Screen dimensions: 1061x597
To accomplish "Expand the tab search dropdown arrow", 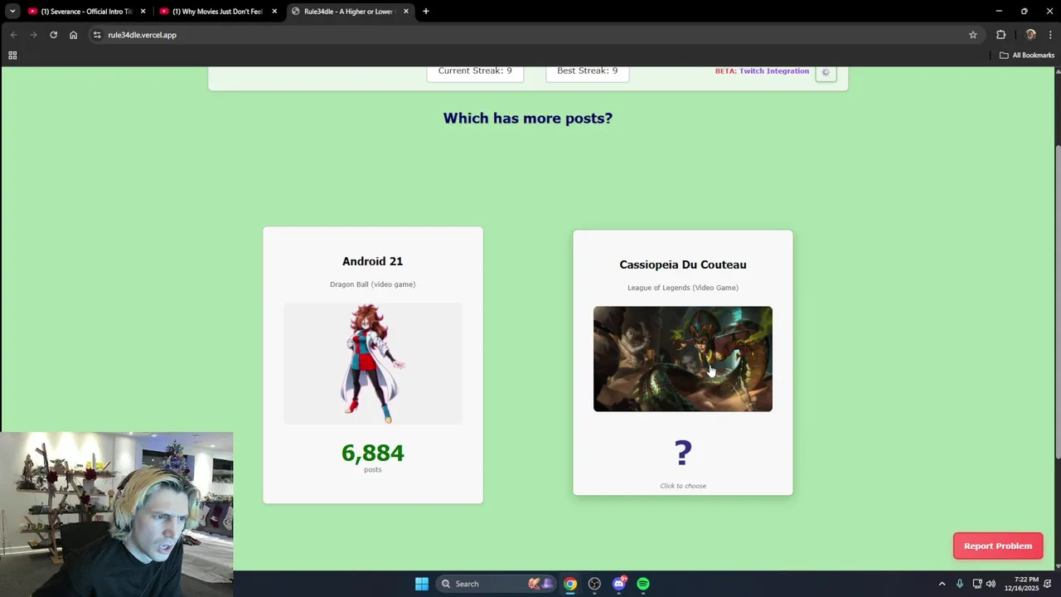I will (x=12, y=12).
